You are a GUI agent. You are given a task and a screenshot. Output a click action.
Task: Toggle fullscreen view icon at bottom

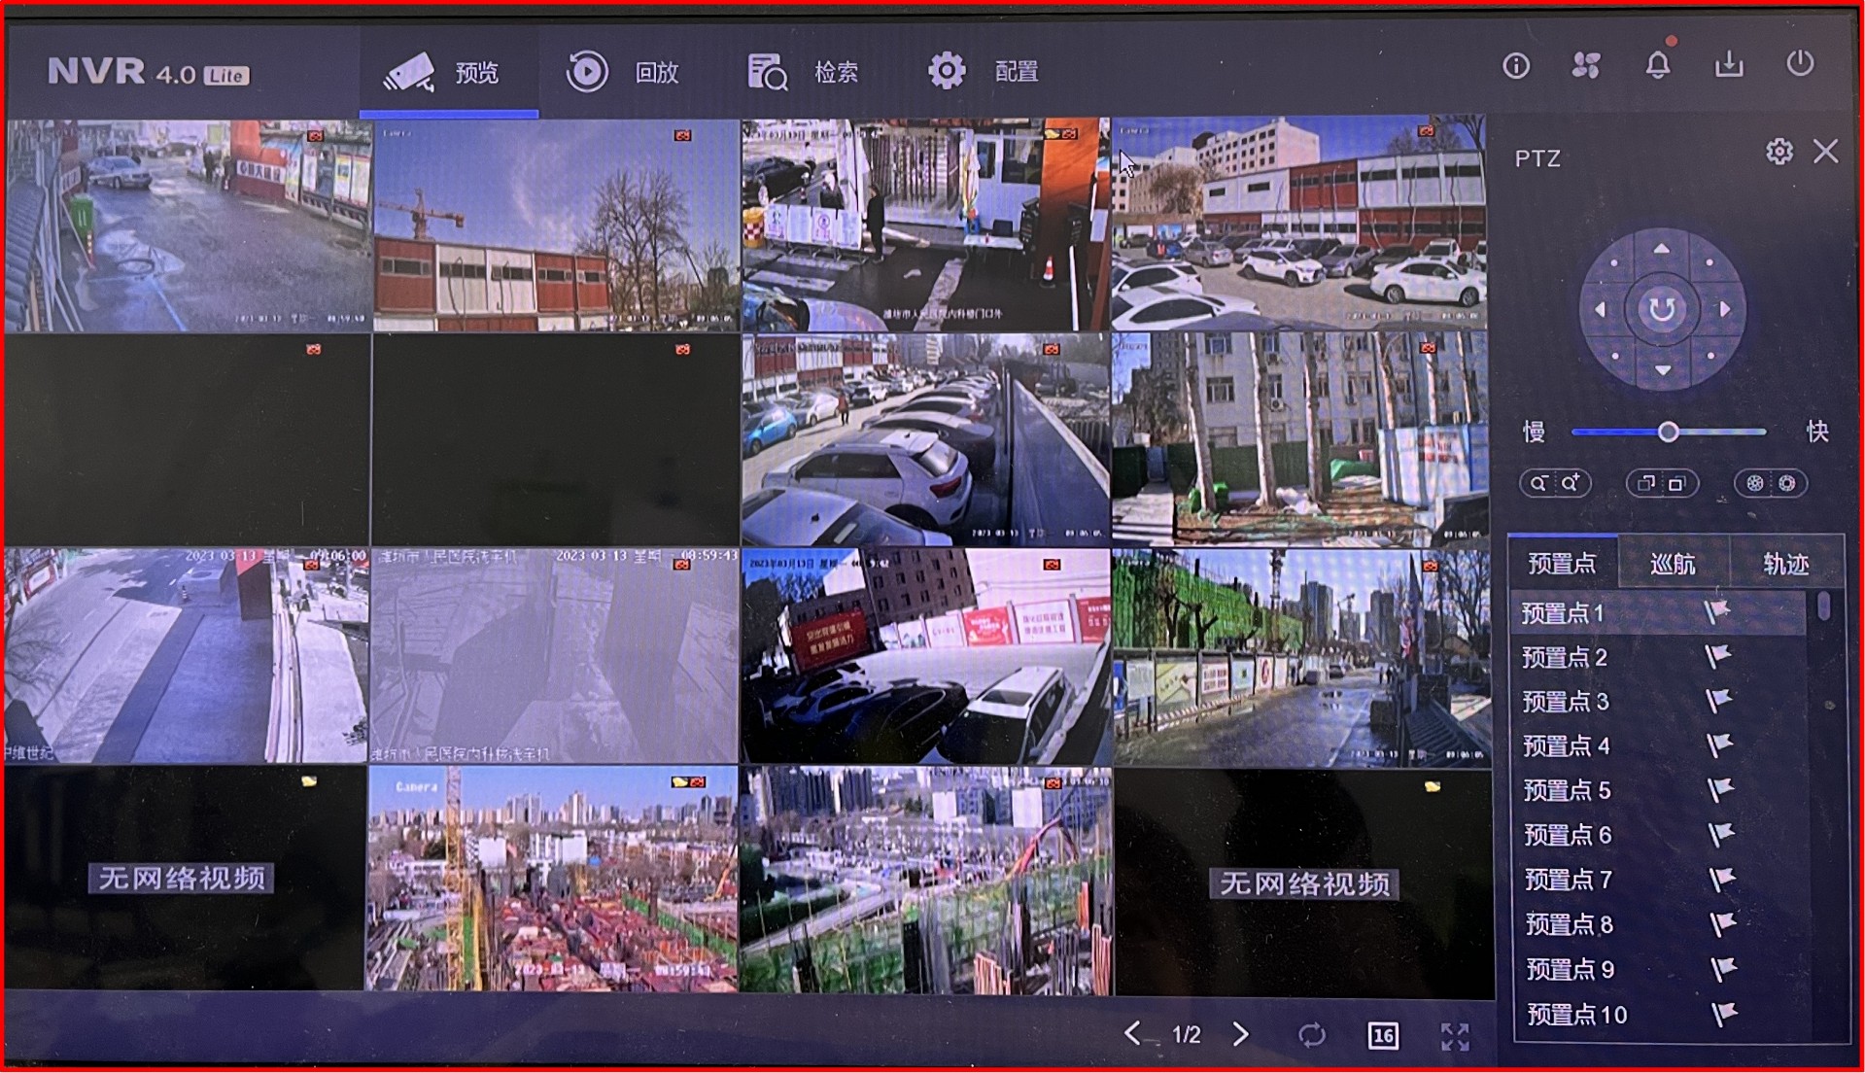[x=1454, y=1036]
